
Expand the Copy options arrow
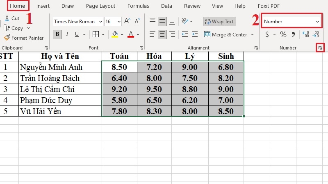28,28
